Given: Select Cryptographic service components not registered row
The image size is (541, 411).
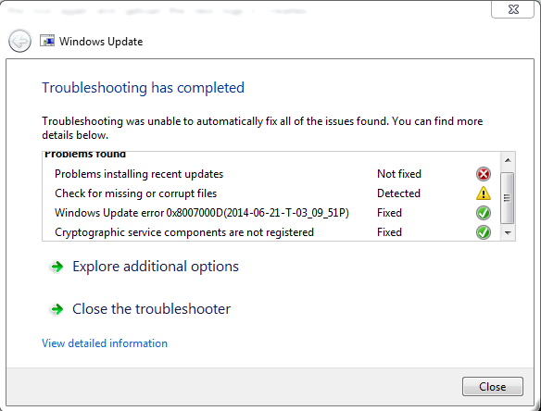Looking at the screenshot, I should (x=272, y=232).
